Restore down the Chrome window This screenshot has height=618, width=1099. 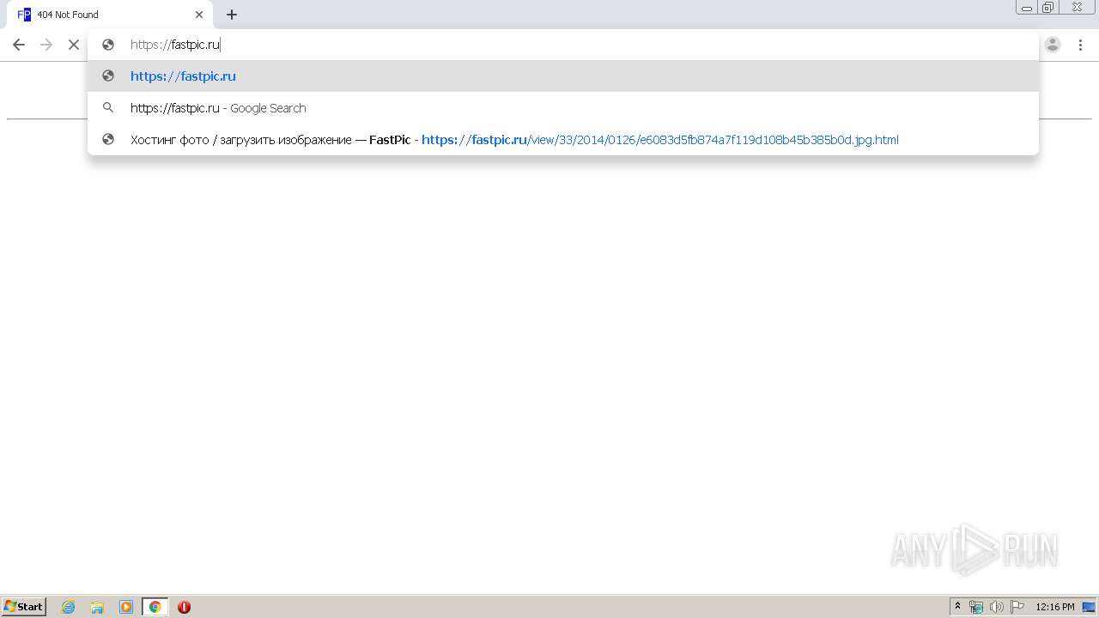click(x=1048, y=8)
